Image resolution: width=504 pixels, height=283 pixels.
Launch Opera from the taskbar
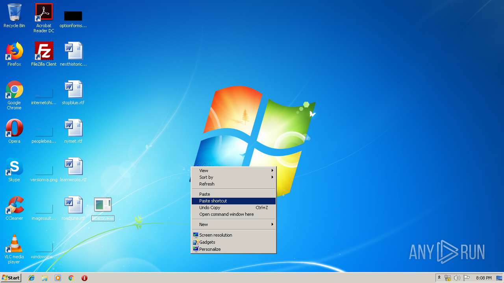[84, 278]
